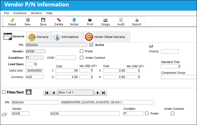
Task: Click the Condition field with FT in General tab
Action: pos(35,58)
